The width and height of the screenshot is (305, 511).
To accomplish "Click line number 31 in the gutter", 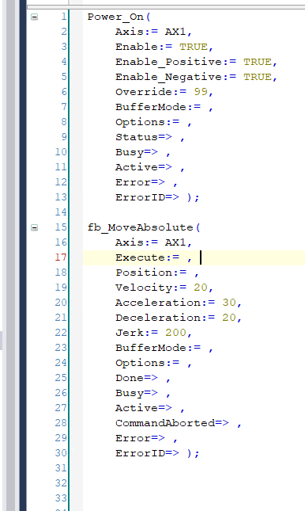I will point(61,468).
